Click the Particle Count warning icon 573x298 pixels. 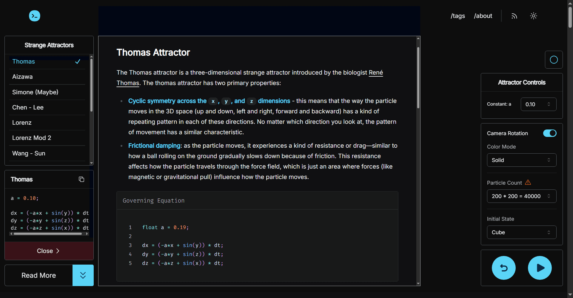click(x=528, y=182)
